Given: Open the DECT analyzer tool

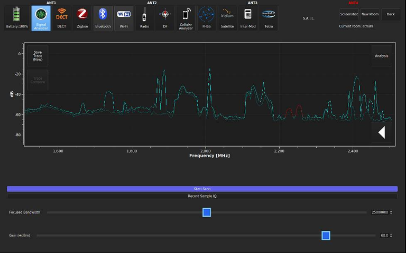Looking at the screenshot, I should (62, 17).
